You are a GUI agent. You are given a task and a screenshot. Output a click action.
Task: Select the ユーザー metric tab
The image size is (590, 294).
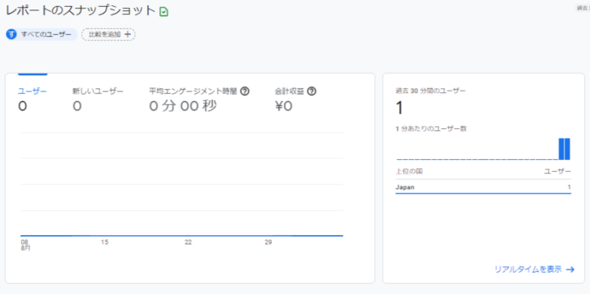pyautogui.click(x=32, y=99)
